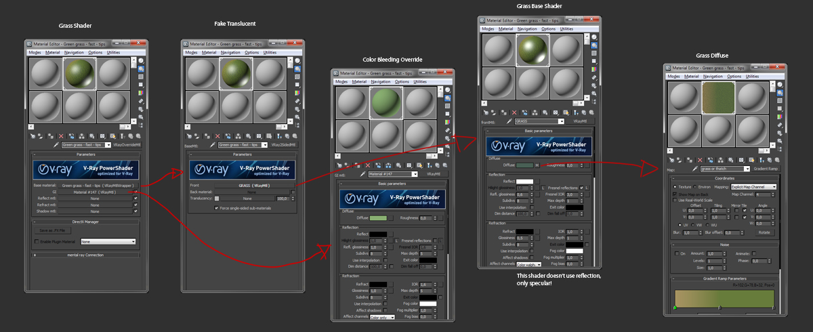This screenshot has width=813, height=332.
Task: Click Show Shaded Material in Viewport, Fake Translucent window
Action: click(269, 136)
